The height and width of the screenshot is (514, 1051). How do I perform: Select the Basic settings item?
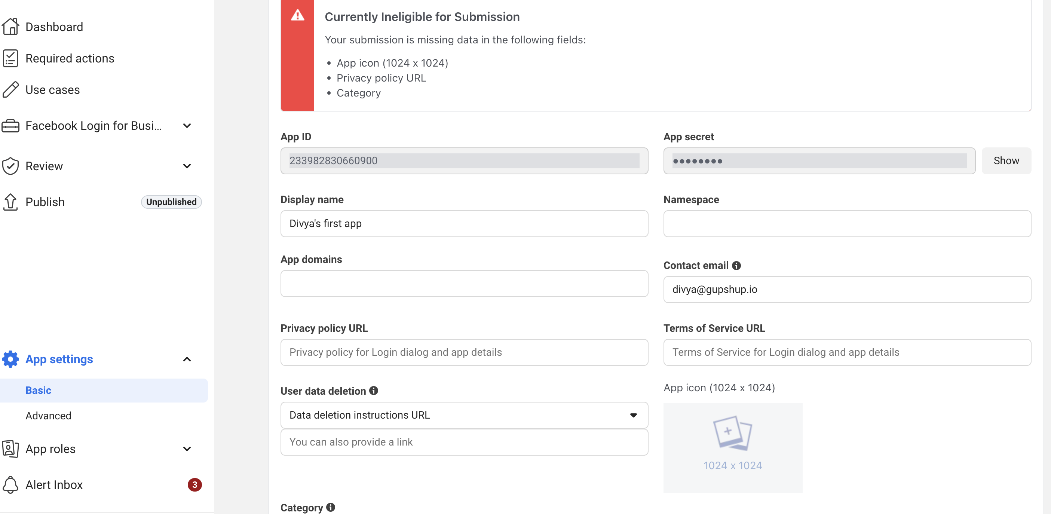pos(39,391)
